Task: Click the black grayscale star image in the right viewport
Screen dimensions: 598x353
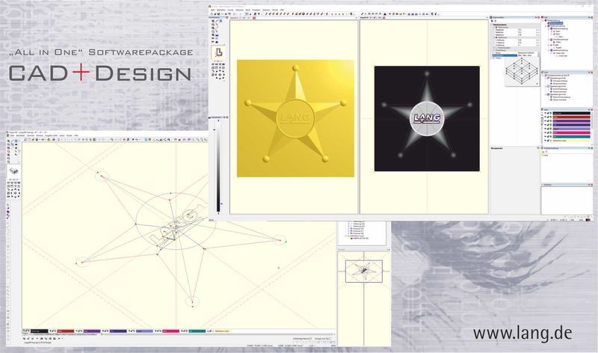Action: pyautogui.click(x=427, y=119)
